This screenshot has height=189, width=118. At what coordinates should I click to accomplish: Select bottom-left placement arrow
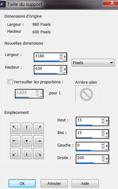pos(15,153)
